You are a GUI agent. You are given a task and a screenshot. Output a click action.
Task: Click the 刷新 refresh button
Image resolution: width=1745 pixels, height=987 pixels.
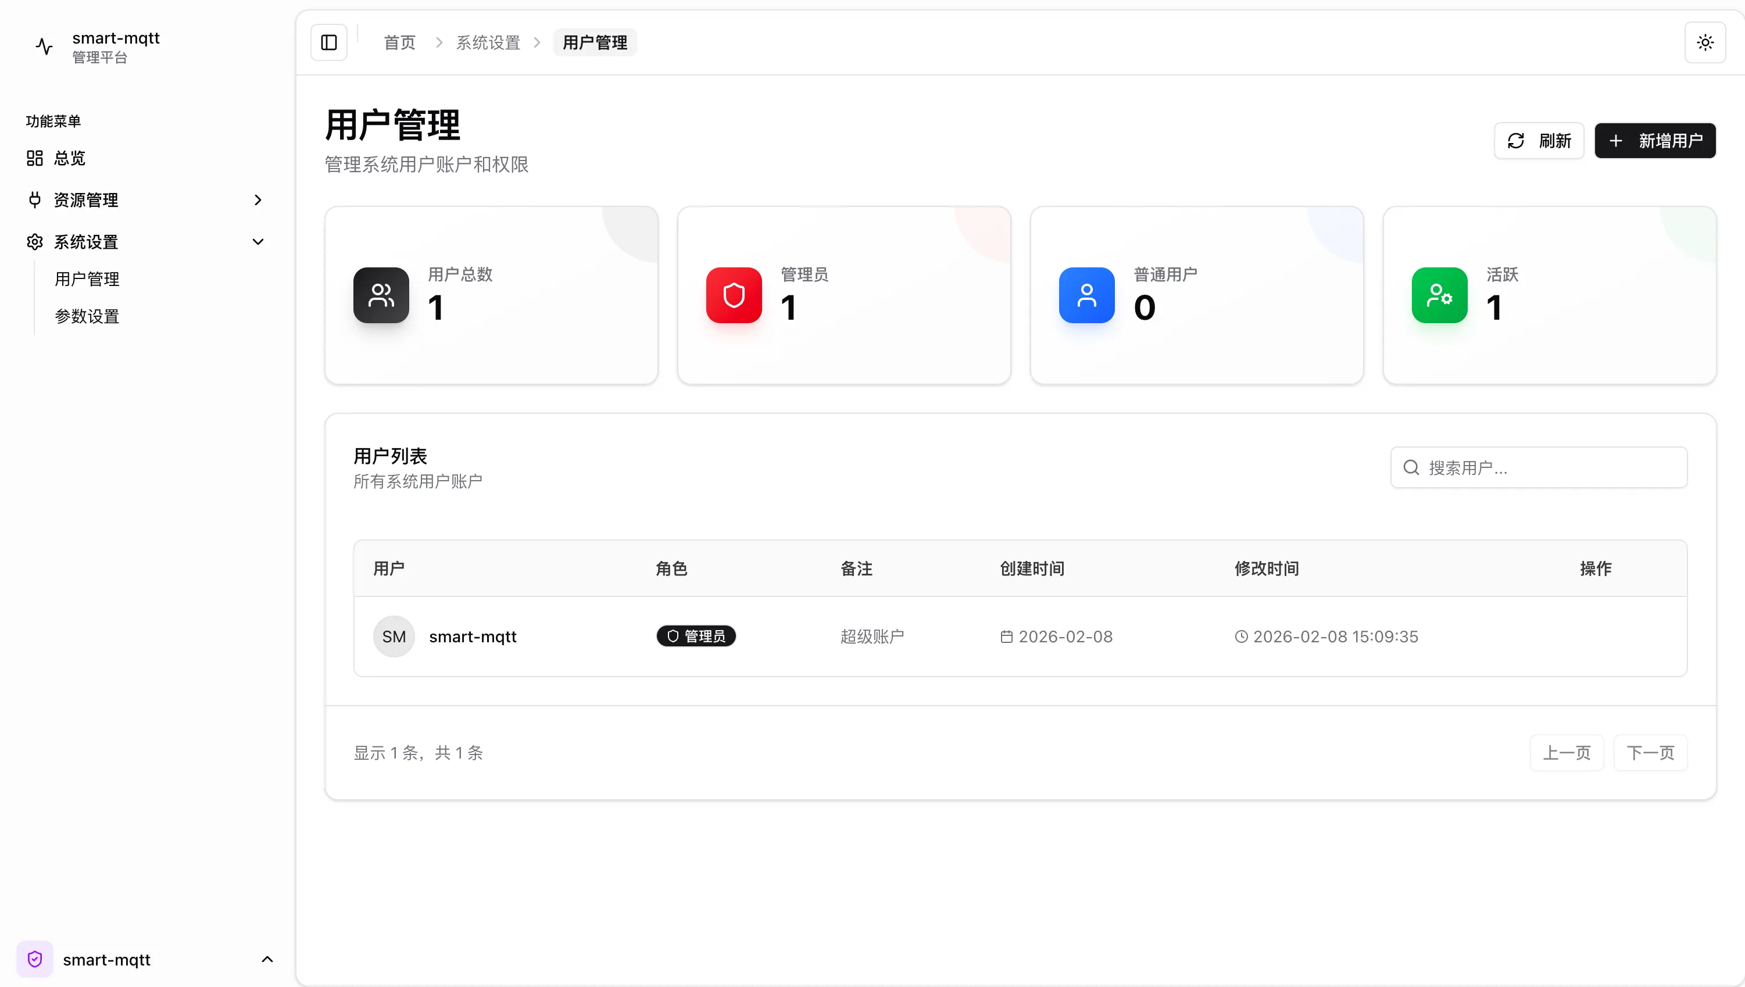point(1538,140)
